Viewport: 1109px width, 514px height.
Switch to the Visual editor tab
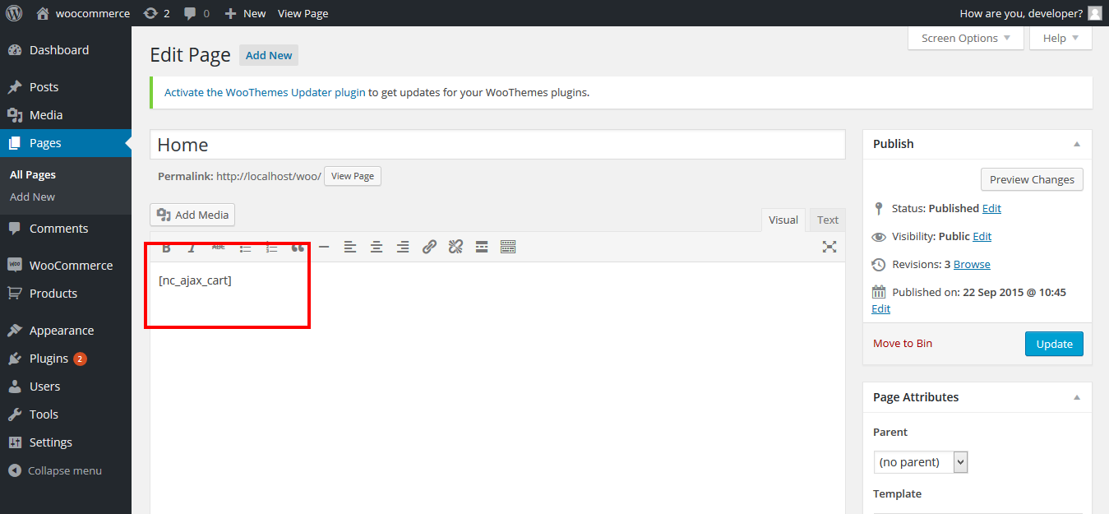tap(783, 220)
